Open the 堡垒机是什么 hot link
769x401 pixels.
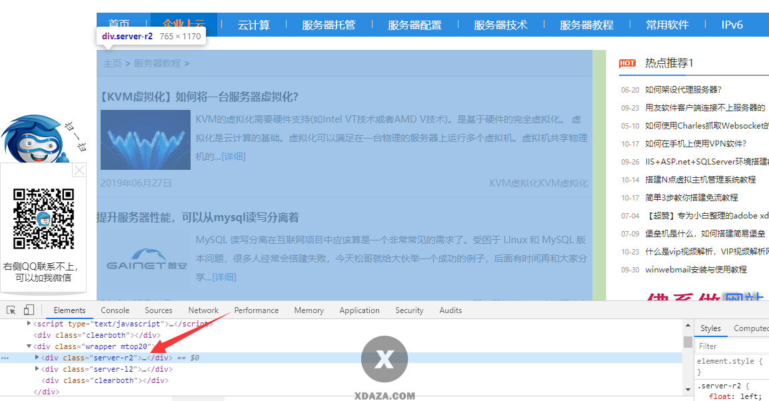pos(705,234)
